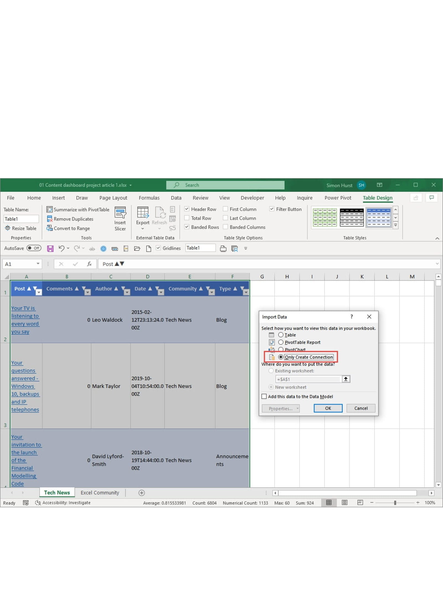Image resolution: width=443 pixels, height=590 pixels.
Task: Click the Undo arrow icon
Action: tap(61, 248)
